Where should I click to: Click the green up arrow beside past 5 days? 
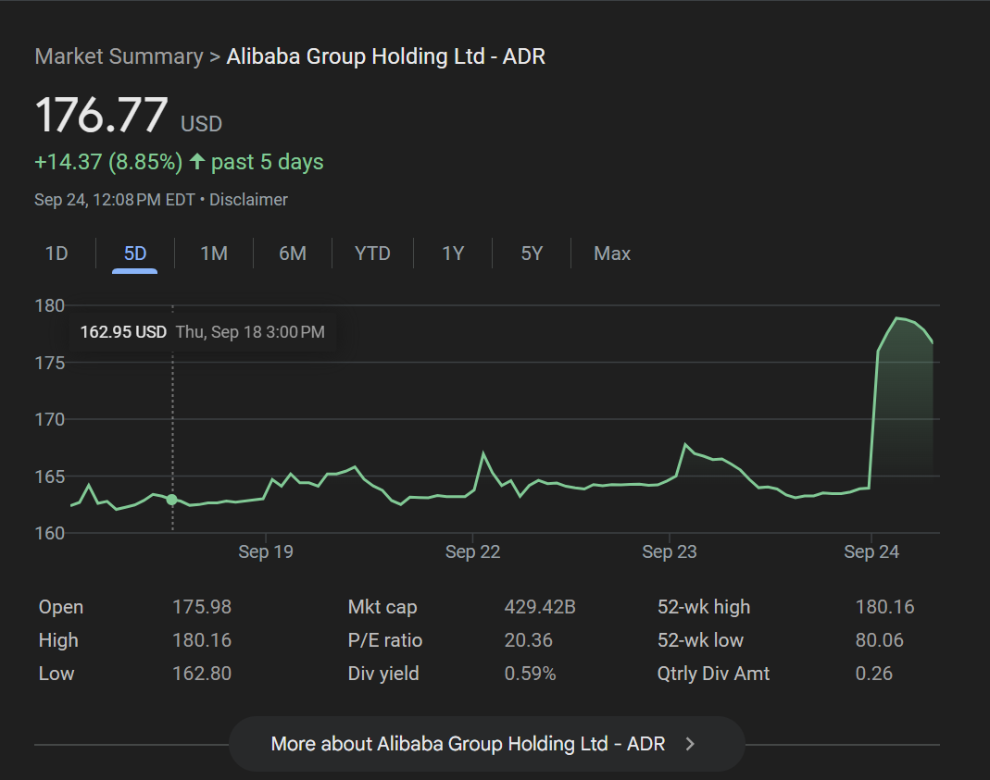point(197,161)
